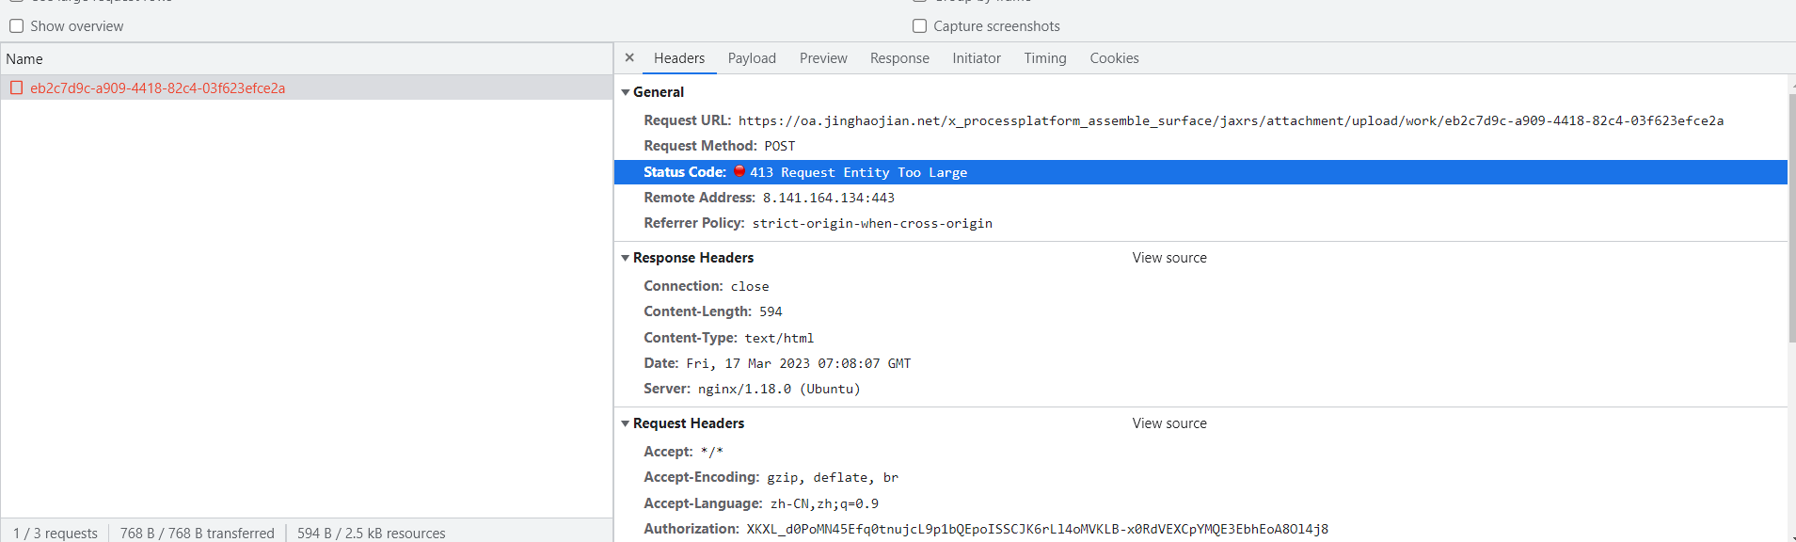Select the eb2c7d9c request in the list
The width and height of the screenshot is (1796, 542).
(x=157, y=88)
